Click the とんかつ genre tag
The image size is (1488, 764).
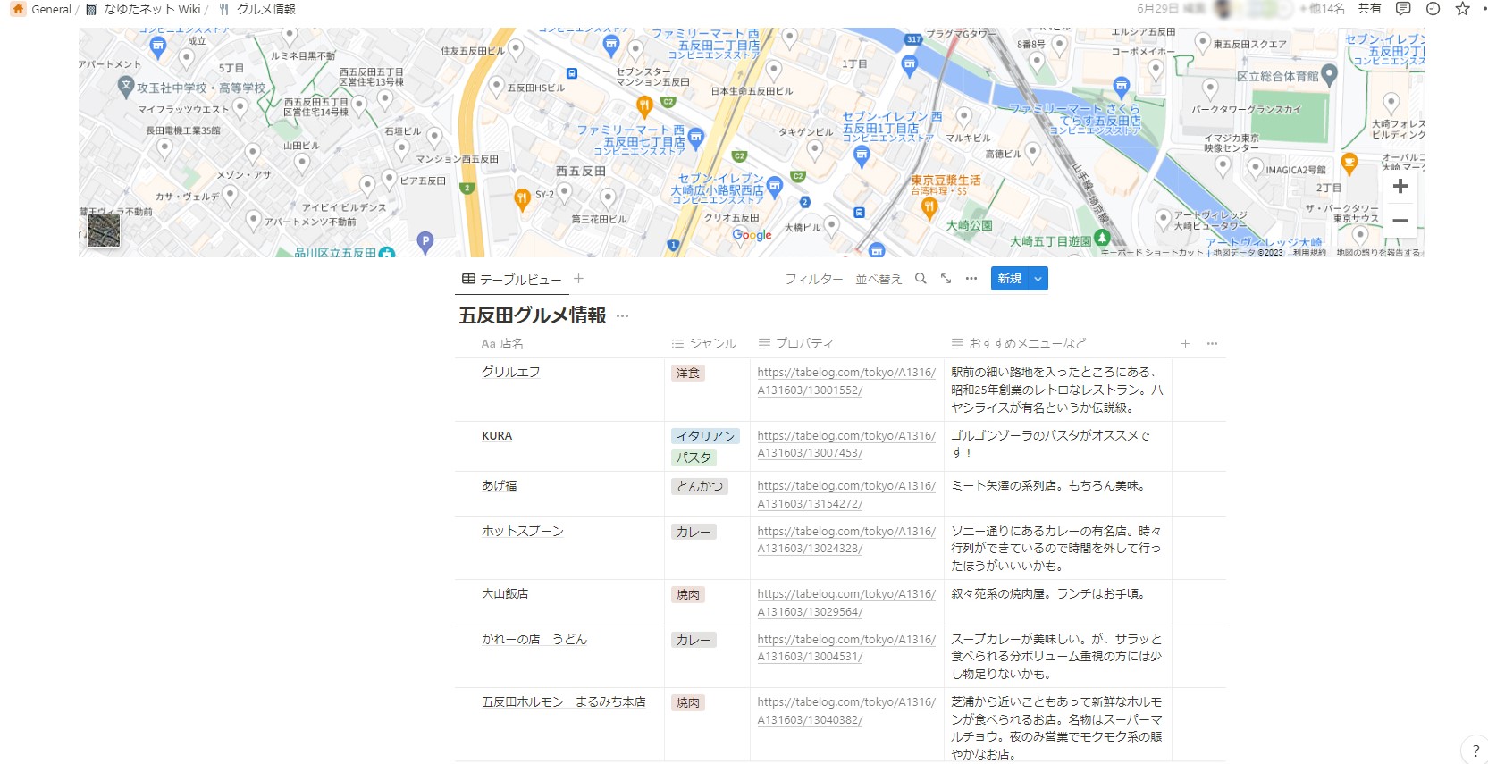[700, 486]
